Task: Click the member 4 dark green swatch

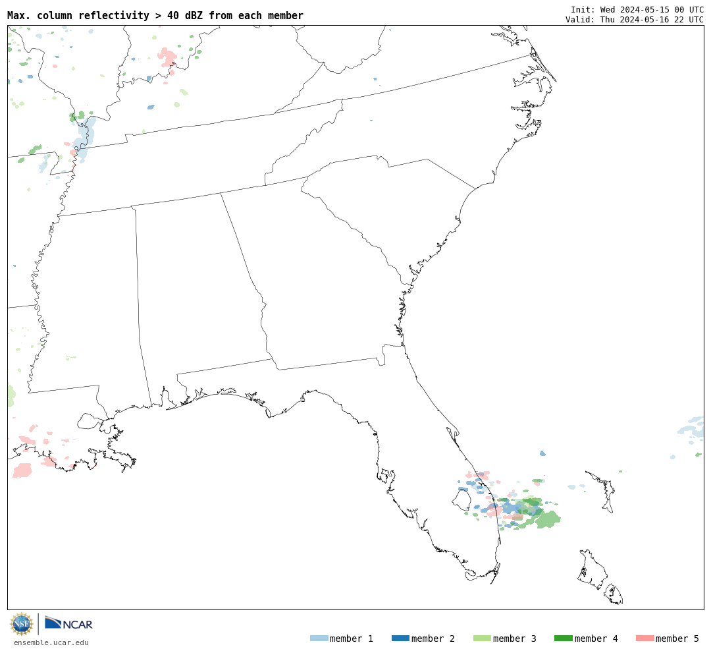Action: tap(563, 638)
